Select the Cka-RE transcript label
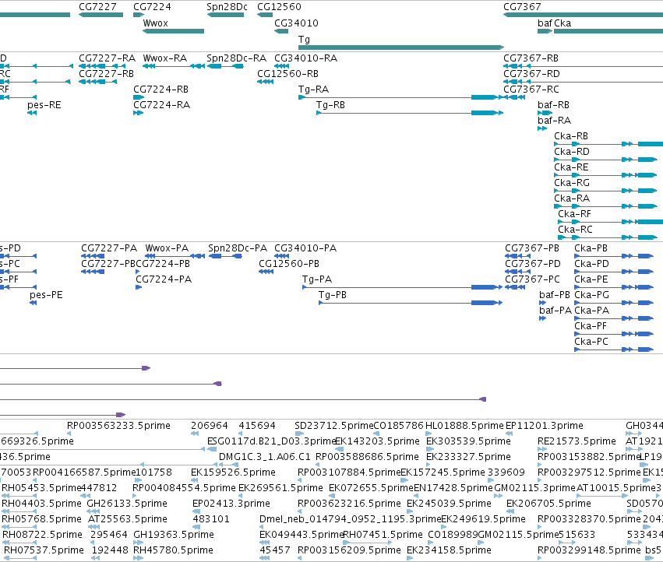Screen dimensions: 663x562 coord(572,168)
